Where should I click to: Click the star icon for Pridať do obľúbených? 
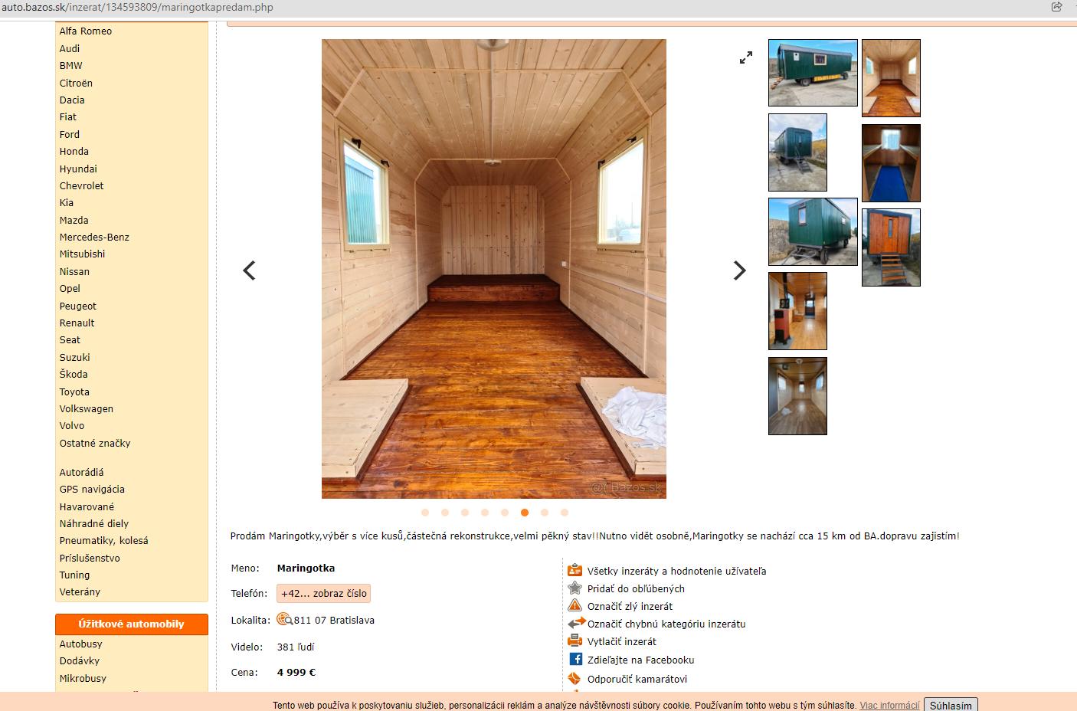[575, 588]
